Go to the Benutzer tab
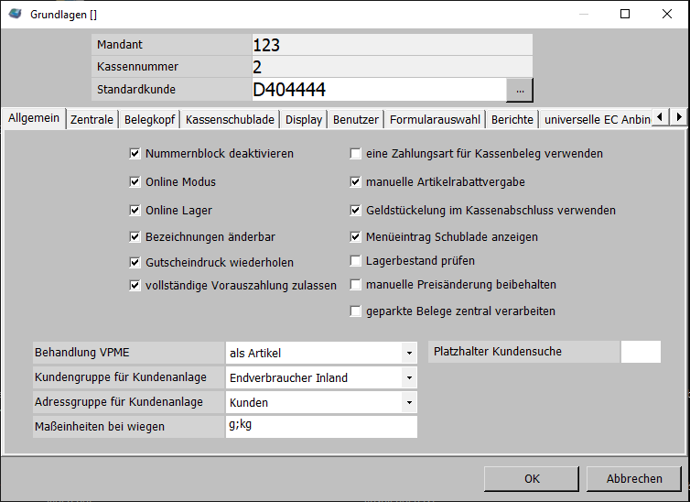This screenshot has width=690, height=502. [356, 119]
